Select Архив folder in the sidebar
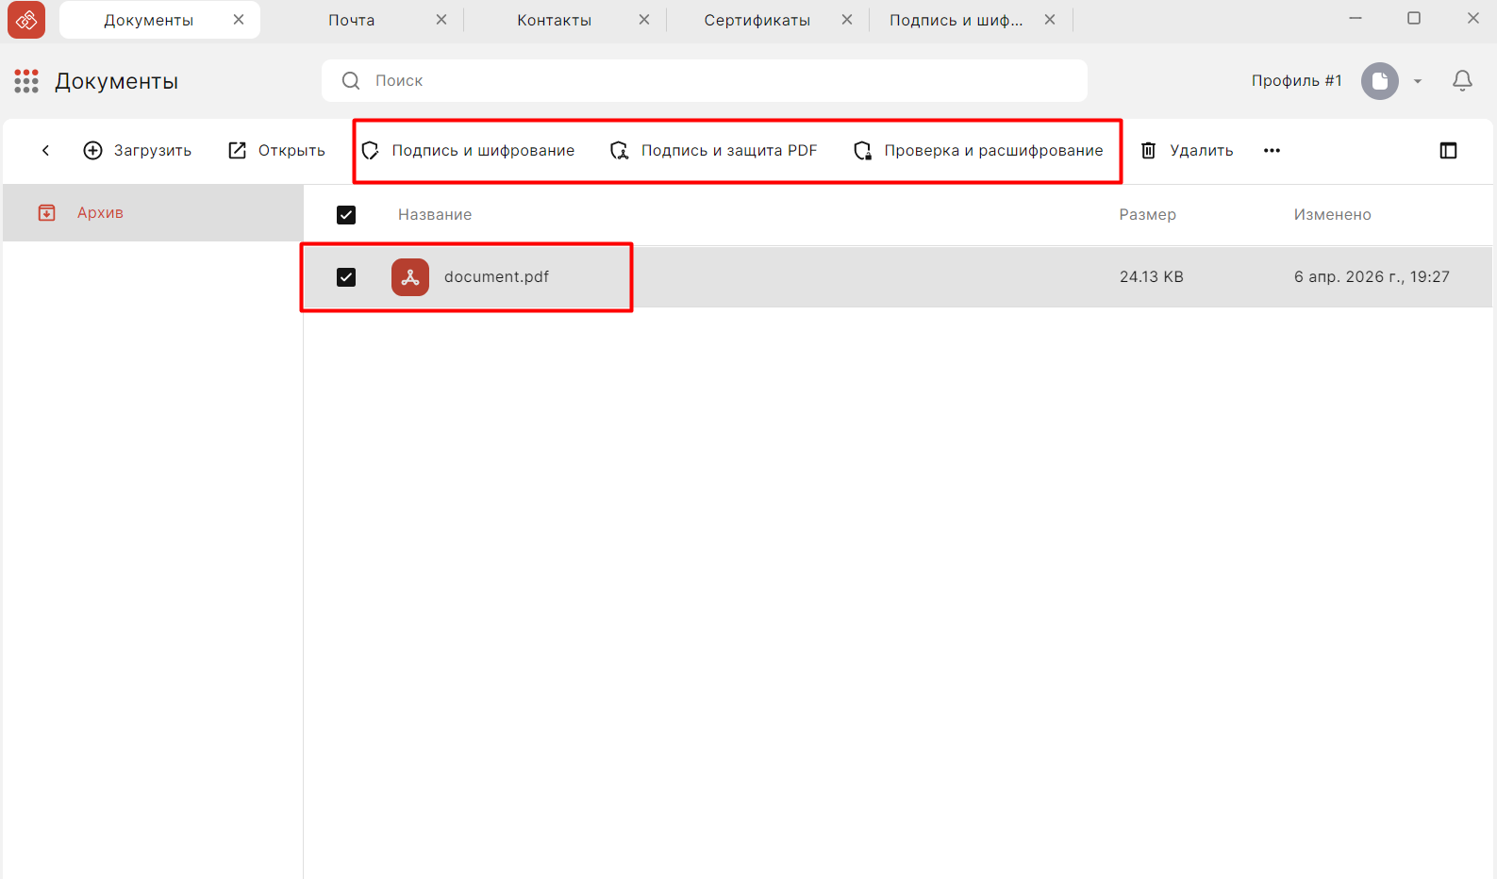 coord(100,213)
